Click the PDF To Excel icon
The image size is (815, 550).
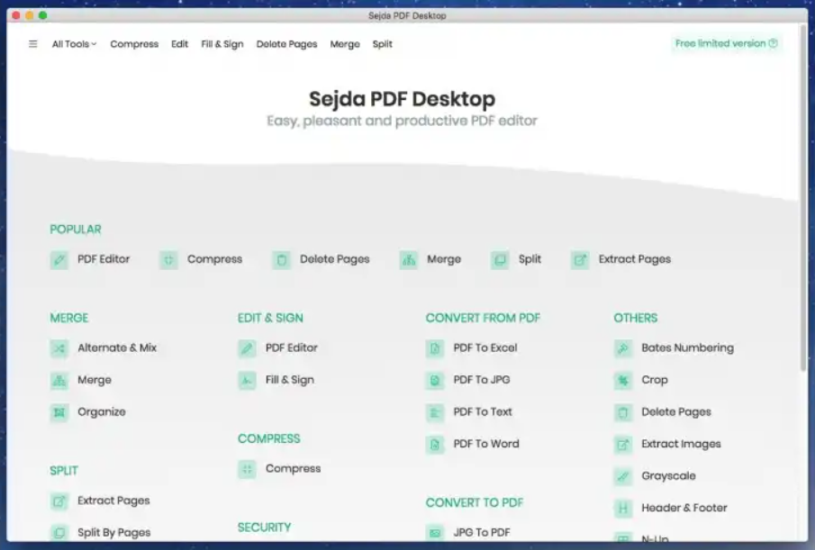435,348
